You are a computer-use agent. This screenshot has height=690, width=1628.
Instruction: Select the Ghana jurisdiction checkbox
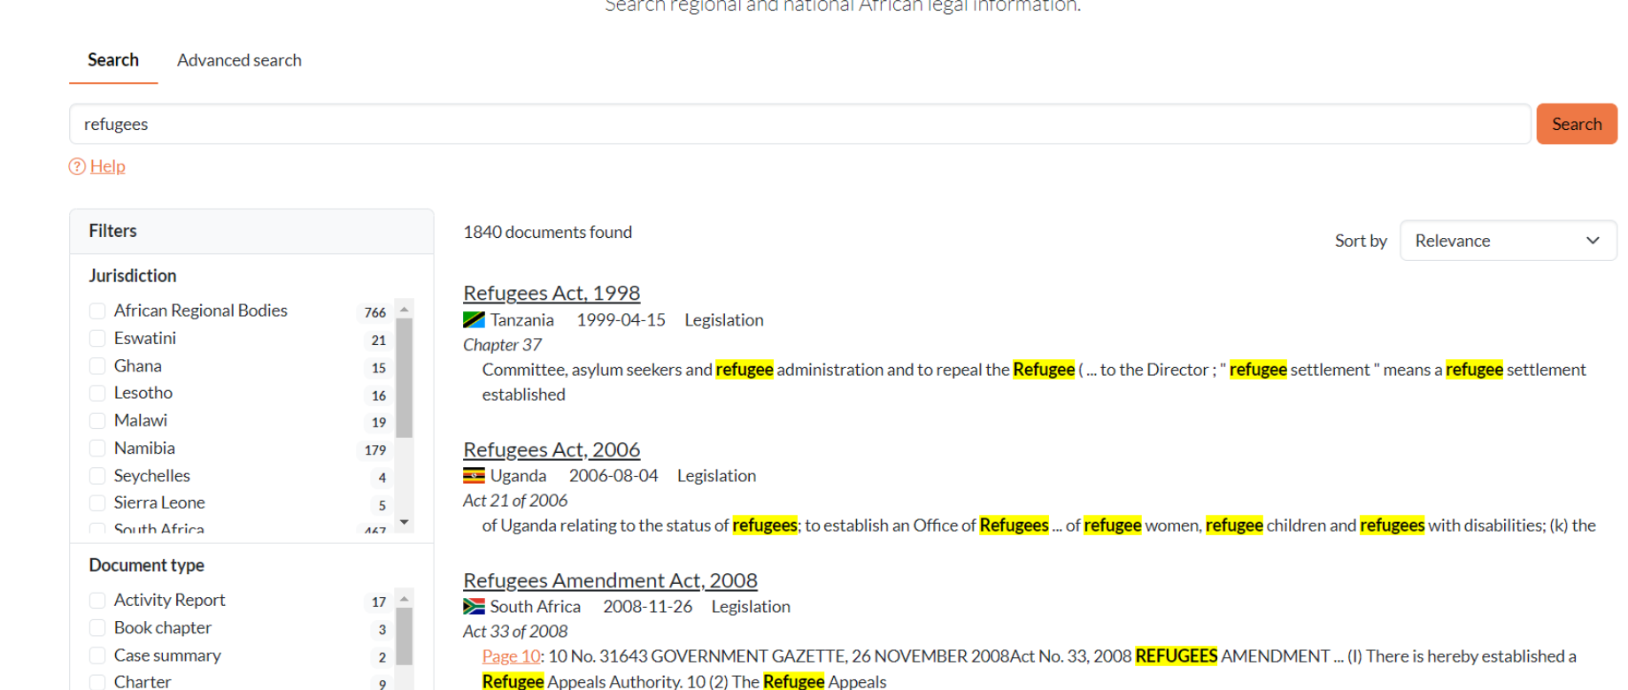pyautogui.click(x=97, y=366)
